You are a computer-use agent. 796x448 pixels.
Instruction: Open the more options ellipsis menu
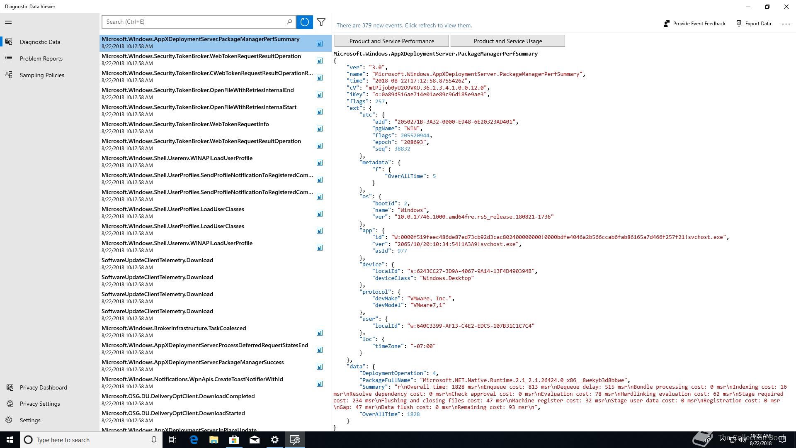click(x=786, y=24)
